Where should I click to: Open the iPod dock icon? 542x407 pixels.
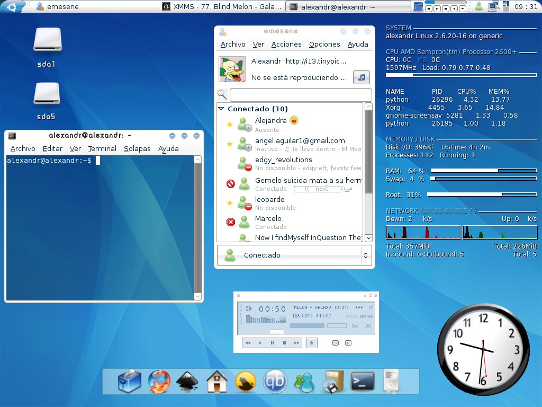pyautogui.click(x=391, y=382)
